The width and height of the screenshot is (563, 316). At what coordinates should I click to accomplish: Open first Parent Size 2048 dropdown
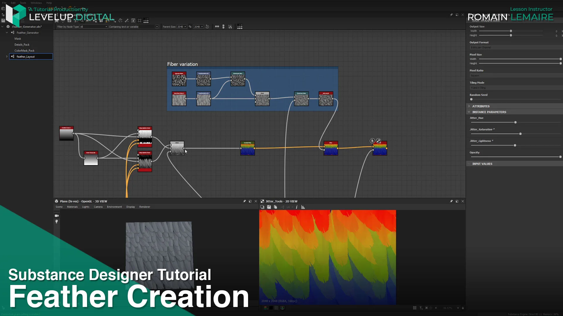click(182, 27)
